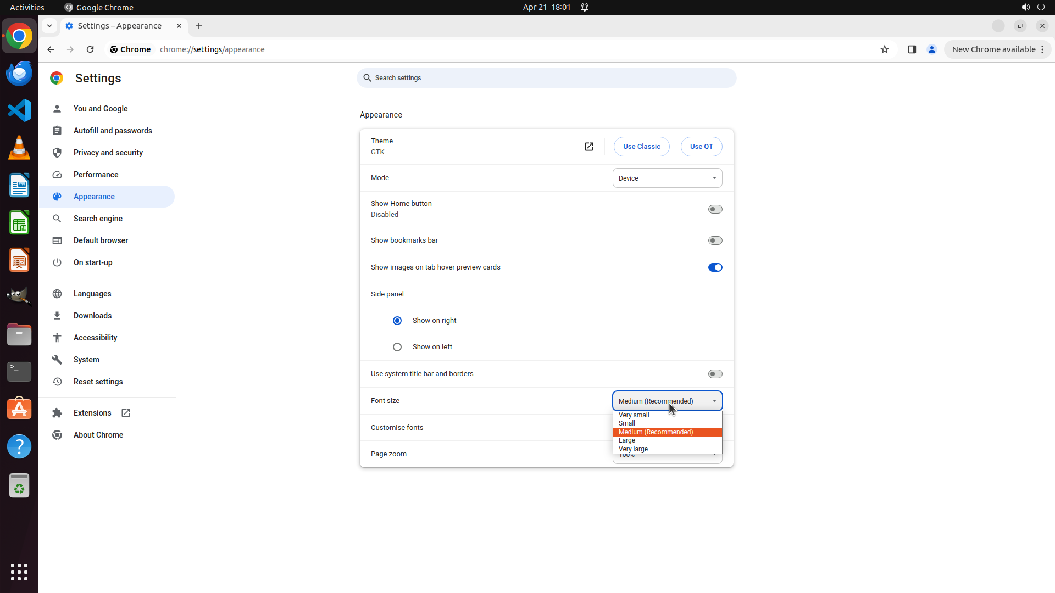Viewport: 1055px width, 593px height.
Task: Select the Show on left radio button
Action: point(397,347)
